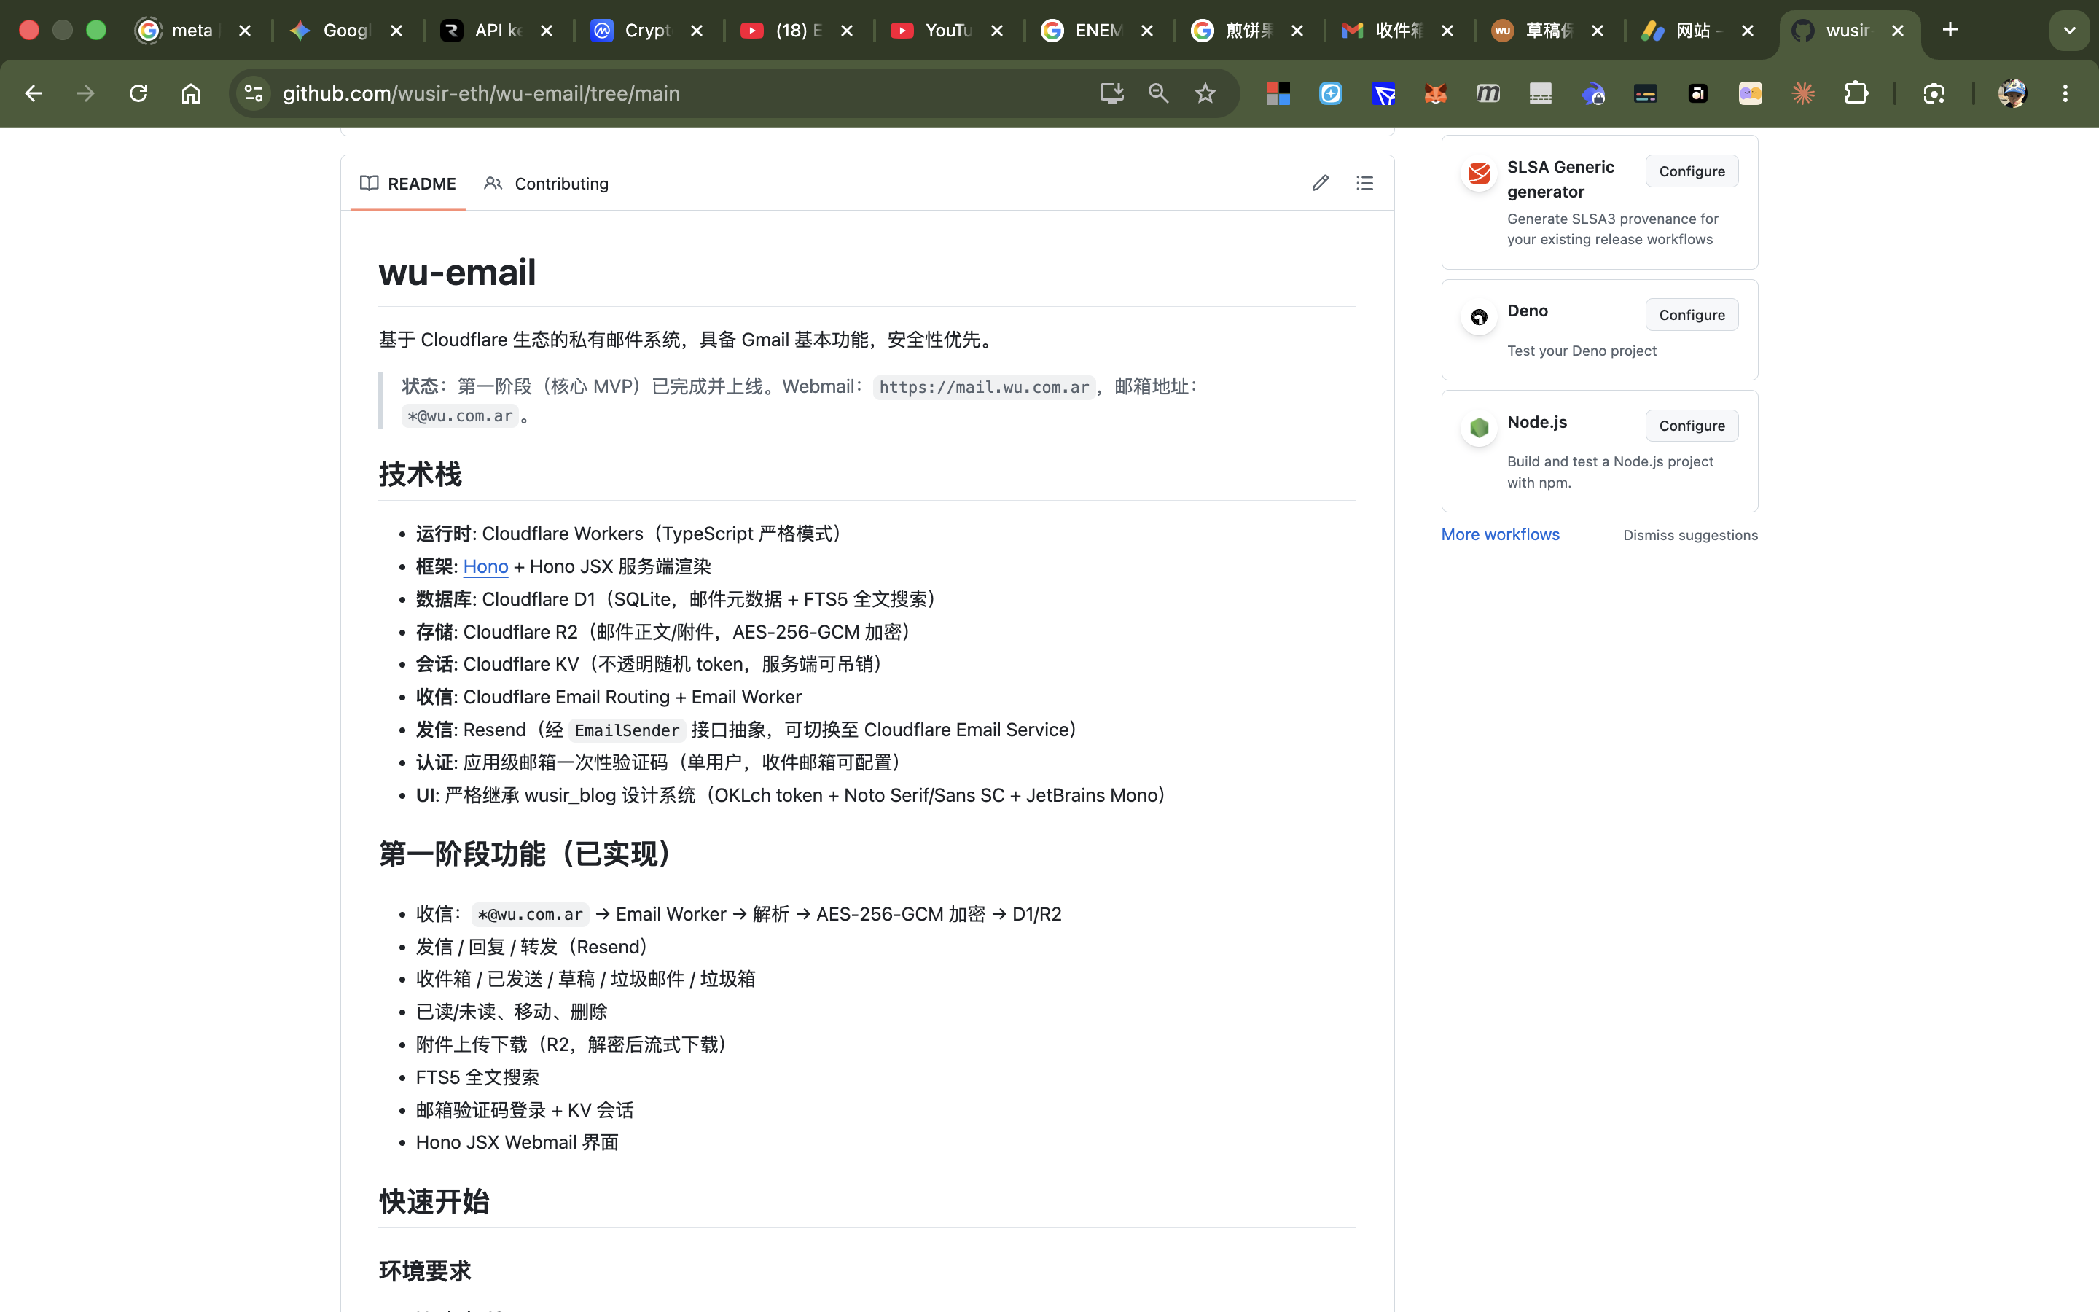Open the new tab plus button
Screen dimensions: 2099x1312
coord(1950,29)
